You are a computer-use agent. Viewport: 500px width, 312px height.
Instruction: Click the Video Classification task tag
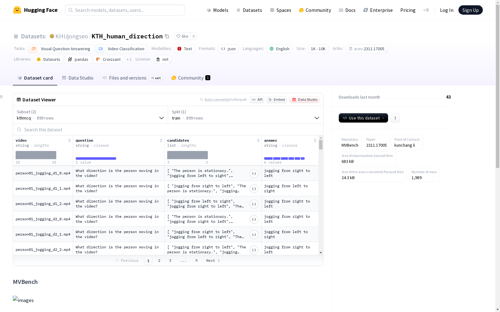click(121, 49)
